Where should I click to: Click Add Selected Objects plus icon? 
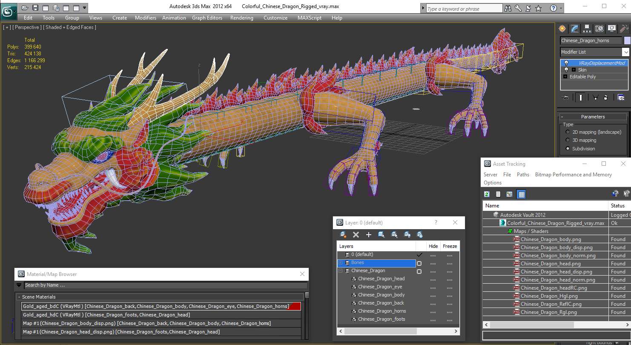click(369, 235)
